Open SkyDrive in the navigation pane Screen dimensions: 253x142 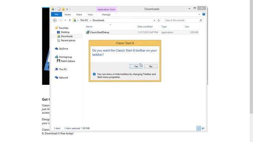[x=63, y=49]
